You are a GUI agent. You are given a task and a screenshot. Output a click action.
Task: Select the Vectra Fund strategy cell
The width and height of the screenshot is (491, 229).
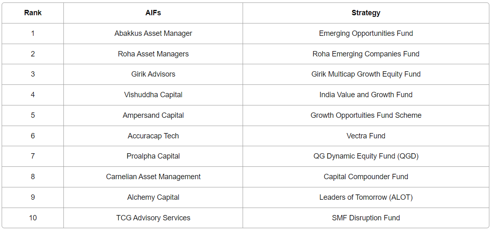click(x=366, y=136)
